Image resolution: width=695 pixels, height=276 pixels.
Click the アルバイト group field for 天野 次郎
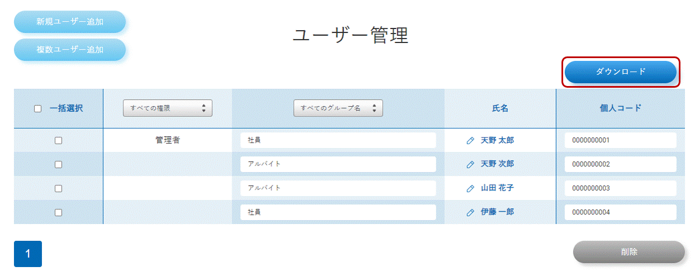click(338, 164)
